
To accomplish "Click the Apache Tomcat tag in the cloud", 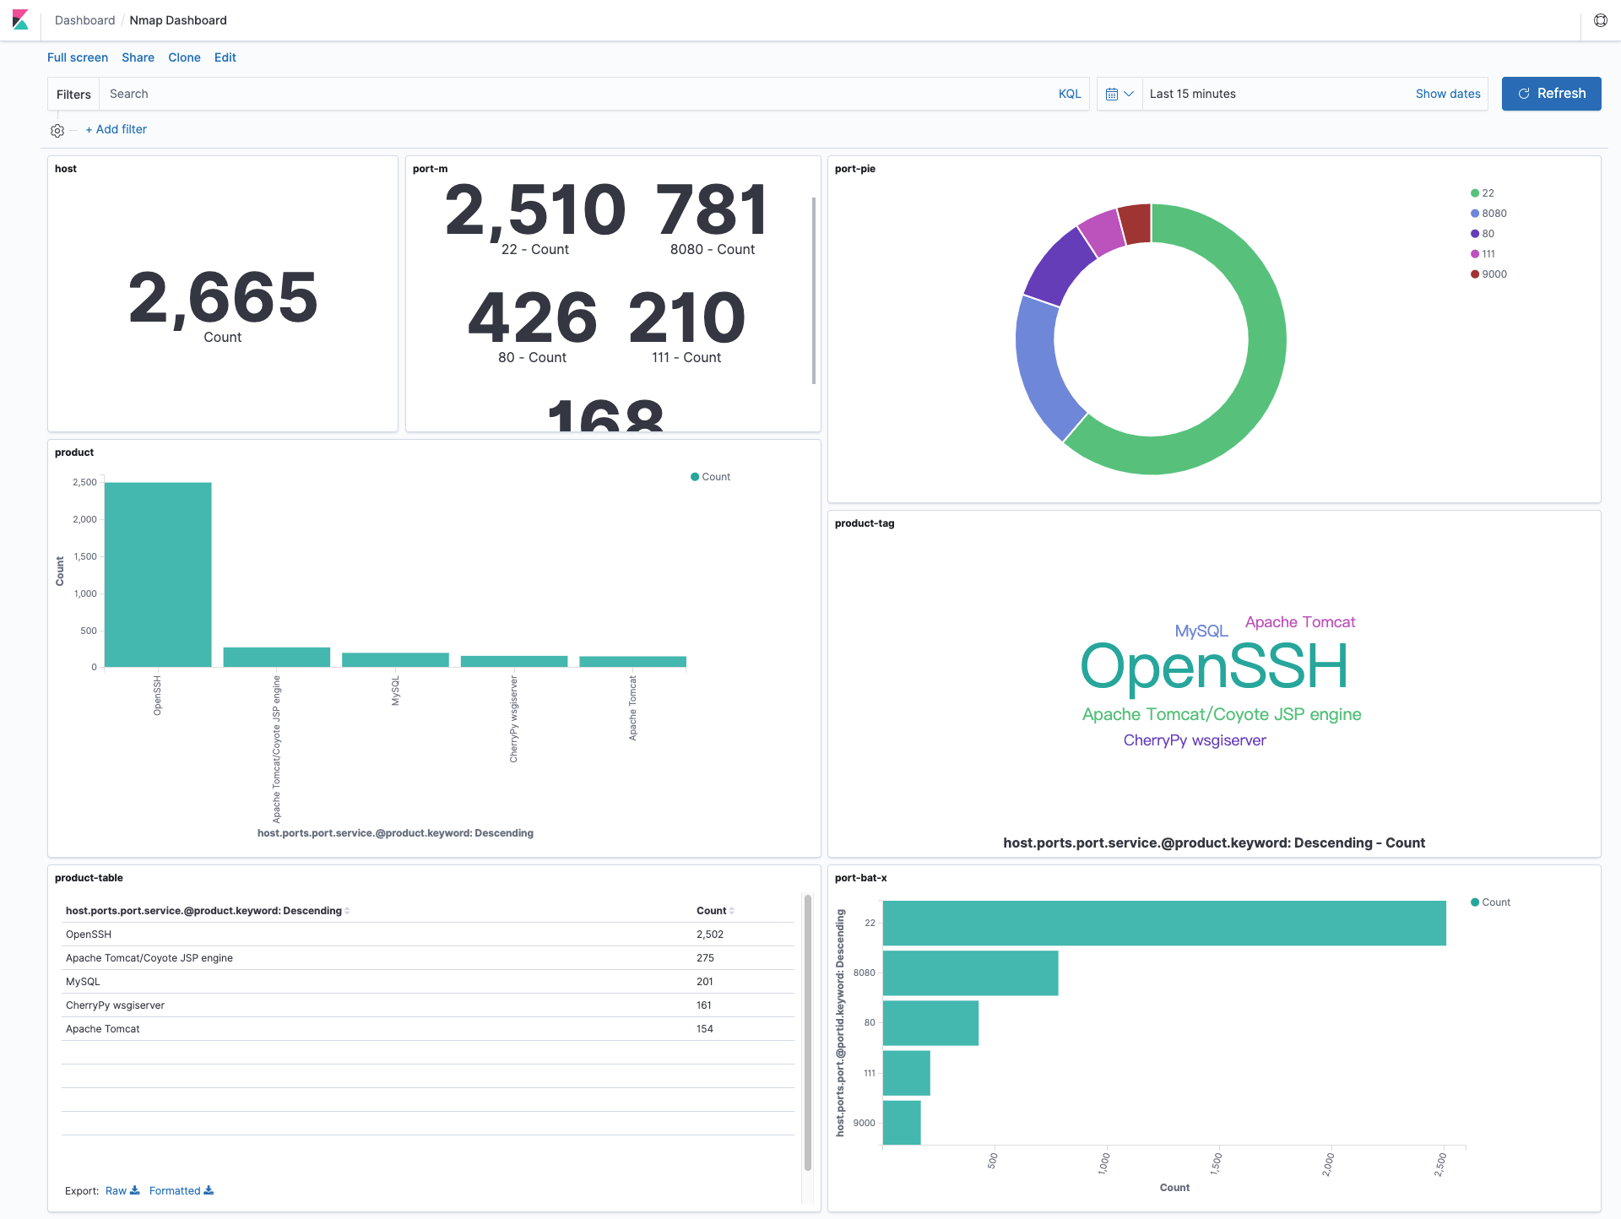I will coord(1300,622).
